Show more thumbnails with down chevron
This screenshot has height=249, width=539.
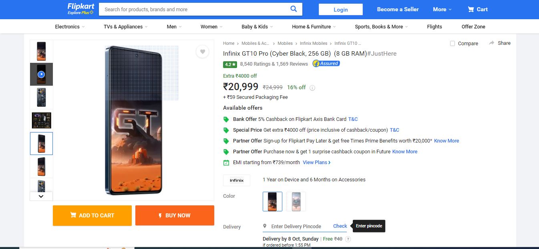click(41, 196)
